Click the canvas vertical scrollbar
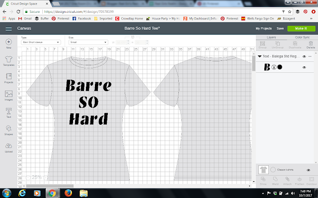 (x=253, y=63)
